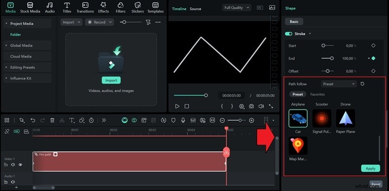Delete selected clip with trash icon
The height and width of the screenshot is (191, 389).
click(52, 120)
